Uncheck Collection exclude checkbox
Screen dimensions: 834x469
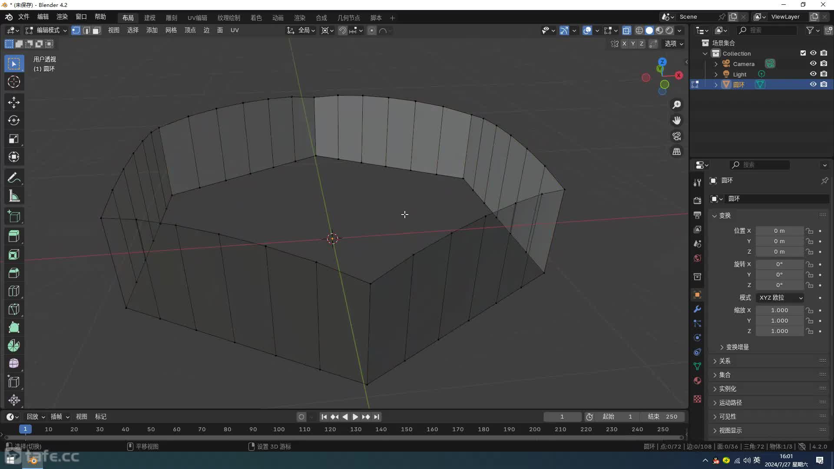click(803, 53)
